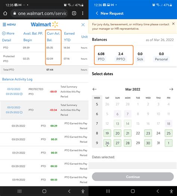Tap the 6.08 PTO balance
Screen dimensions: 177x196
101,57
